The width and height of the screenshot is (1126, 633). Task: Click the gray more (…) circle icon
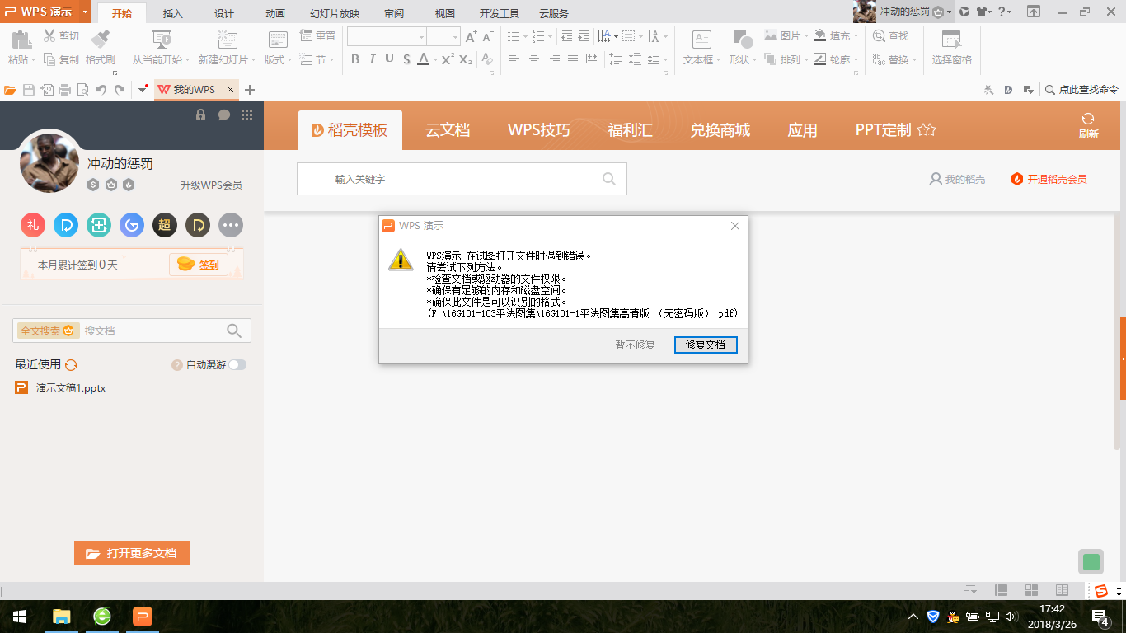[231, 224]
